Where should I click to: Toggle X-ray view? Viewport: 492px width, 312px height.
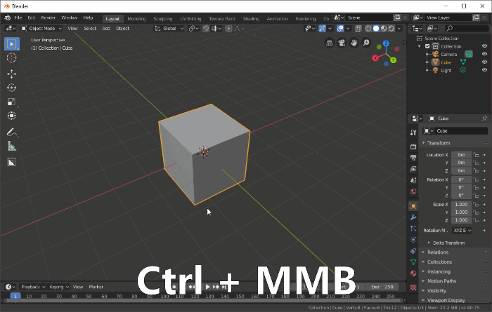click(358, 29)
